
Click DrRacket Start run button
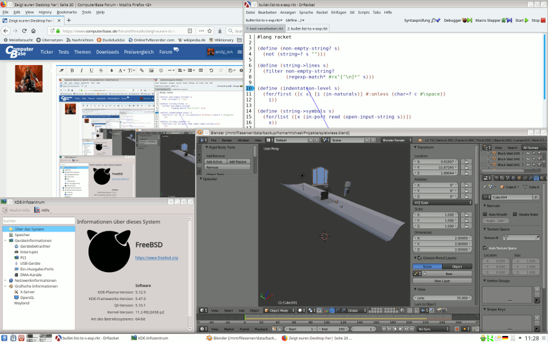pos(522,20)
